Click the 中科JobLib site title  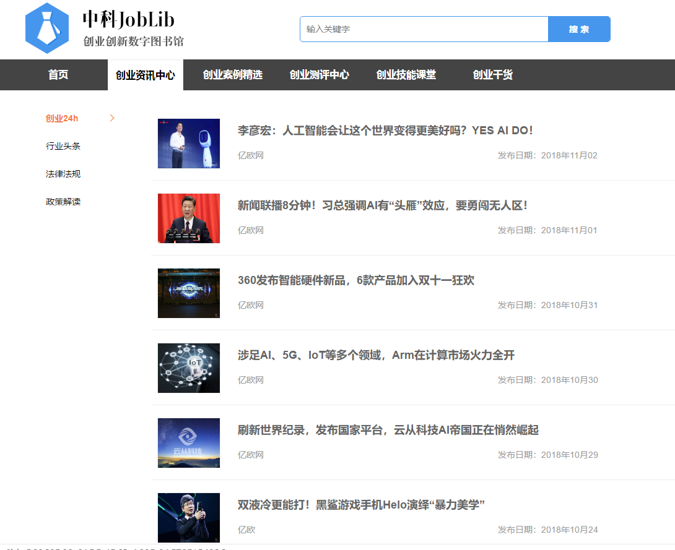[x=129, y=19]
